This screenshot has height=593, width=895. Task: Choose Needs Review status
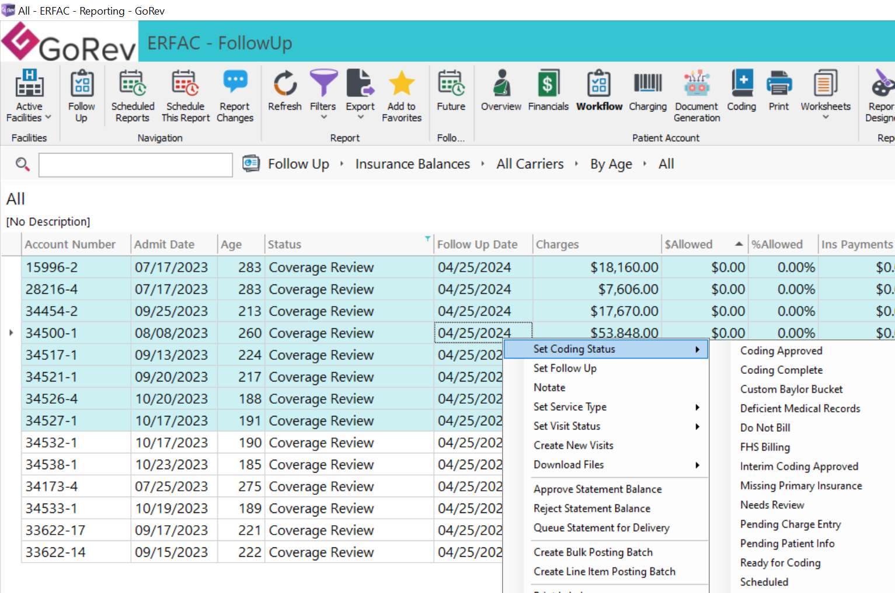pyautogui.click(x=772, y=505)
